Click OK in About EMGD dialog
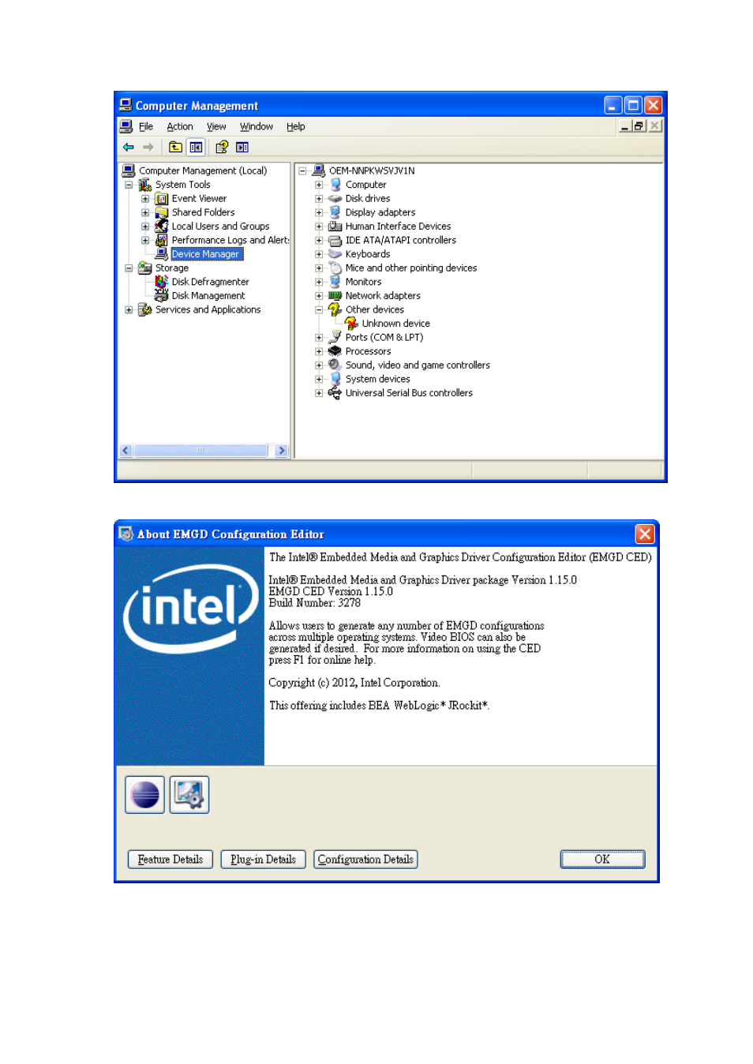The image size is (753, 1064). (x=602, y=860)
